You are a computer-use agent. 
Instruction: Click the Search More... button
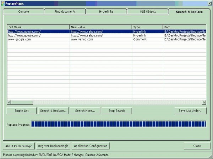85,111
